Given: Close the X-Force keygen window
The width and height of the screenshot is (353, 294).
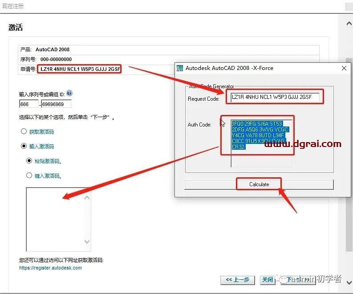Looking at the screenshot, I should click(x=344, y=68).
